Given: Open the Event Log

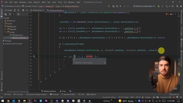Looking at the screenshot, I should 174,94.
